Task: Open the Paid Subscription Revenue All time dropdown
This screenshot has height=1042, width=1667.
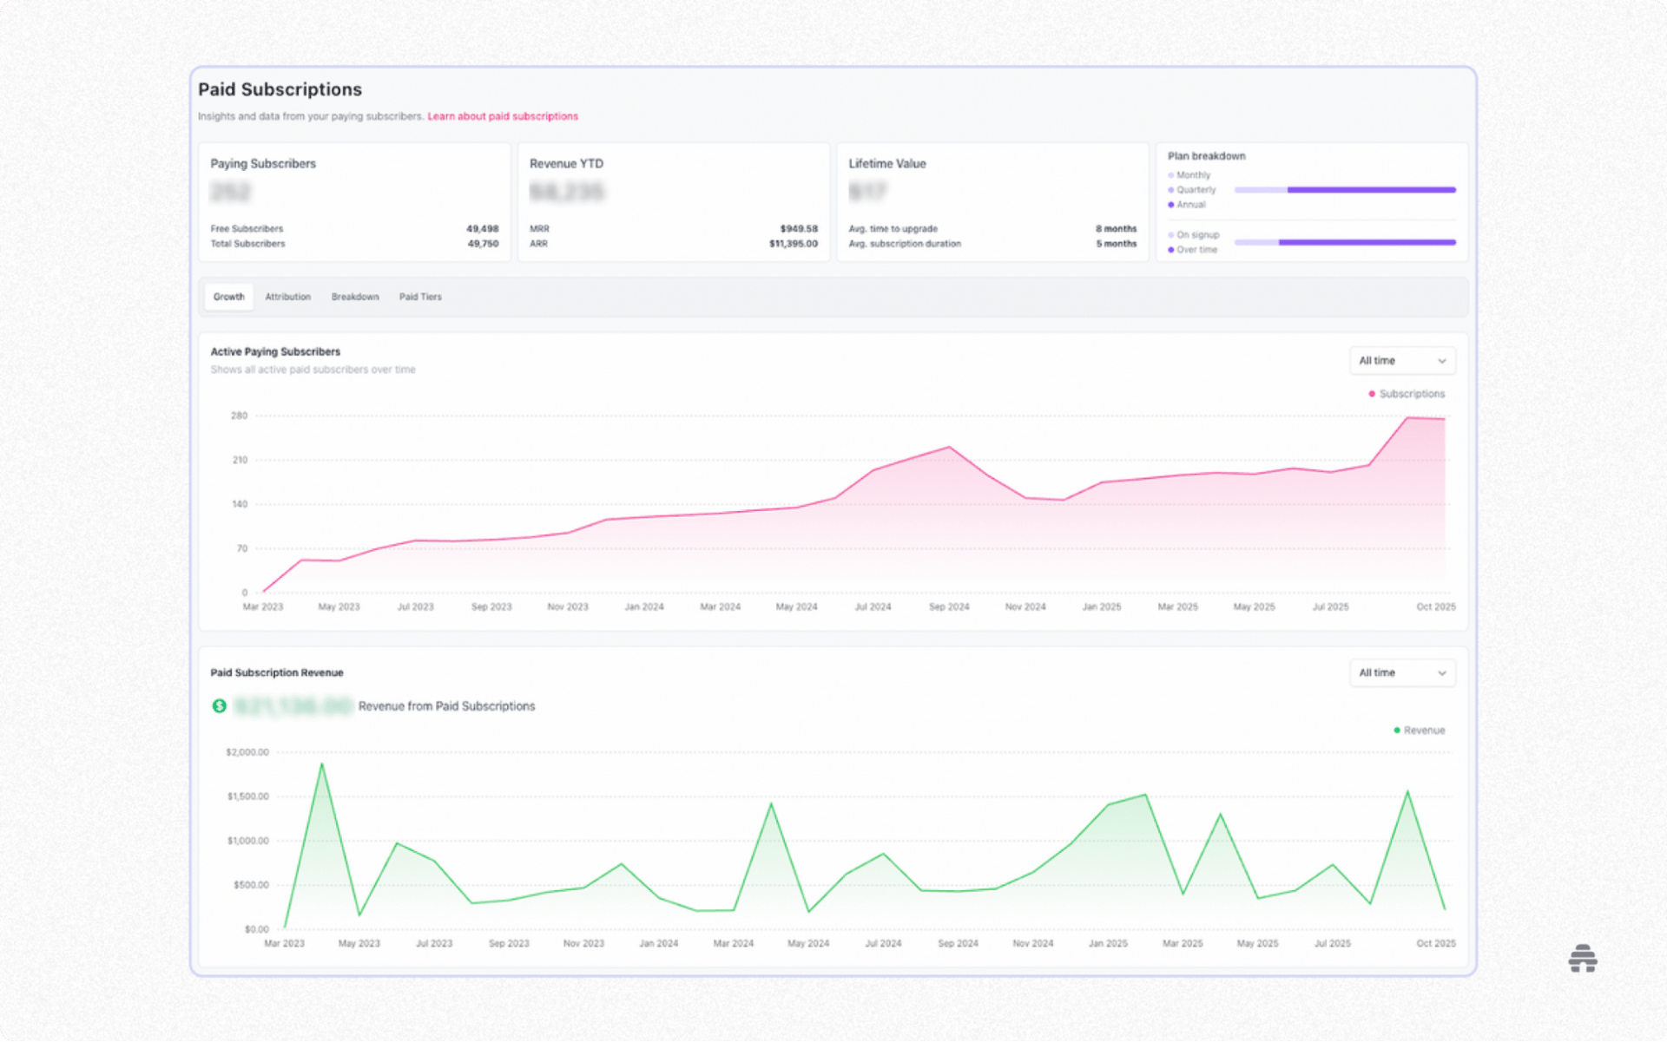Action: coord(1401,673)
